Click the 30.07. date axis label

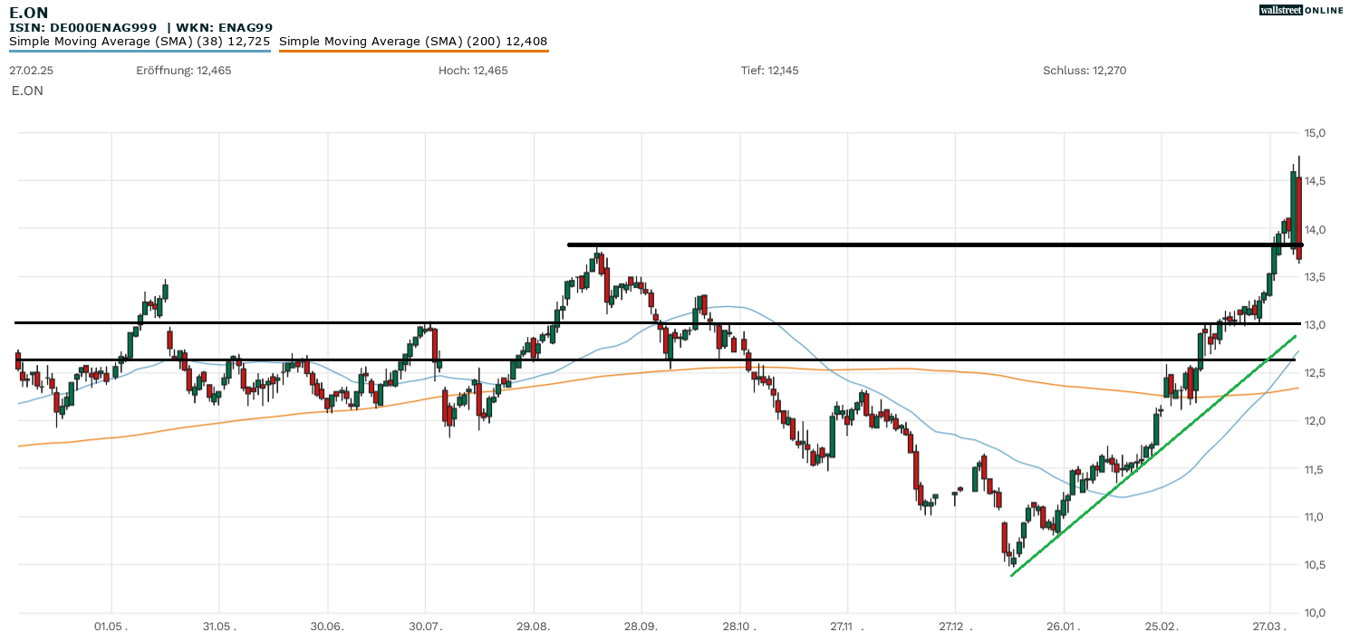click(426, 625)
